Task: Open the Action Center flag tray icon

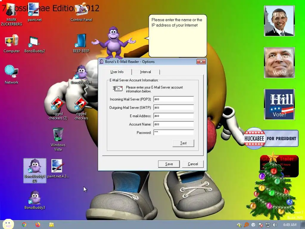Action: coord(260,225)
